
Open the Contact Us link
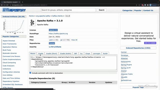click(148, 10)
